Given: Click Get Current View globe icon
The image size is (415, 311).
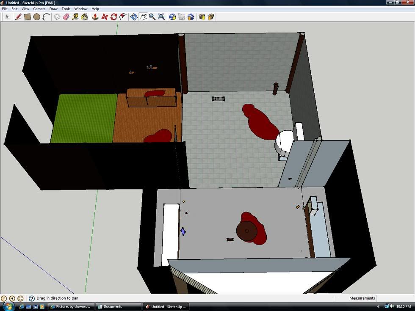Looking at the screenshot, I should tap(172, 17).
